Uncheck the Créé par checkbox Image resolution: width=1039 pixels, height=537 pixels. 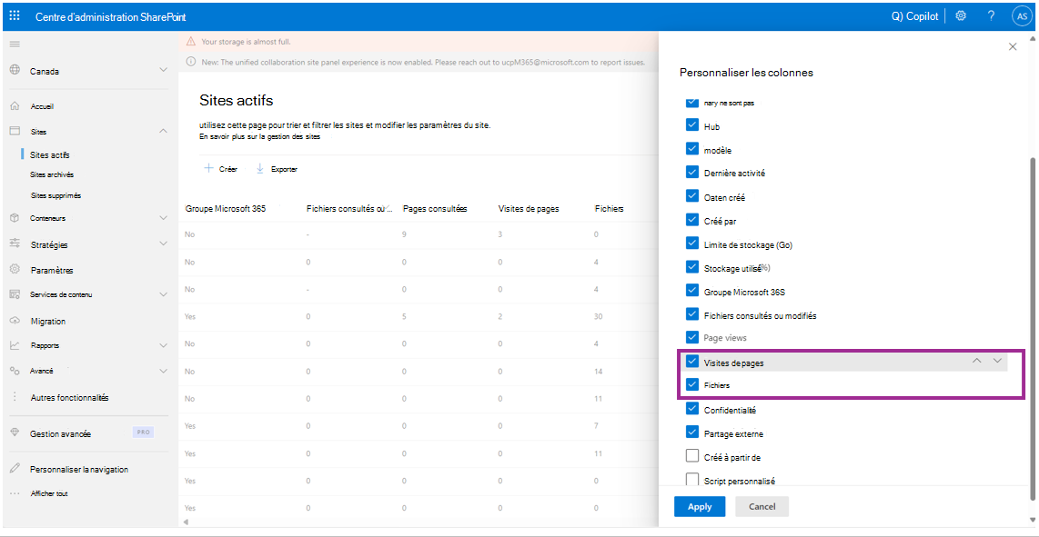click(x=691, y=219)
